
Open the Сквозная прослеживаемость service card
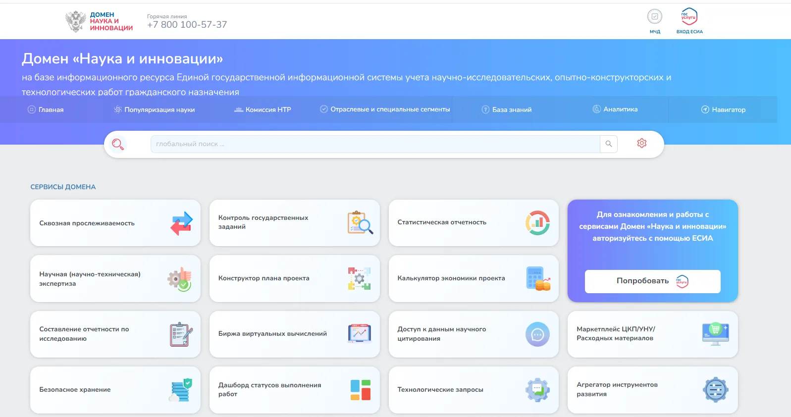tap(115, 223)
